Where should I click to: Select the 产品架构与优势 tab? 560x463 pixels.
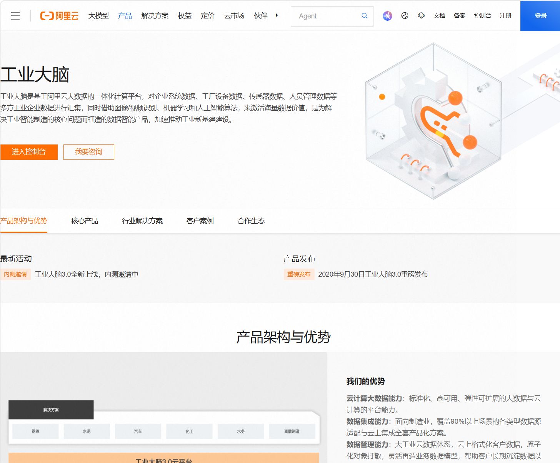pos(23,221)
